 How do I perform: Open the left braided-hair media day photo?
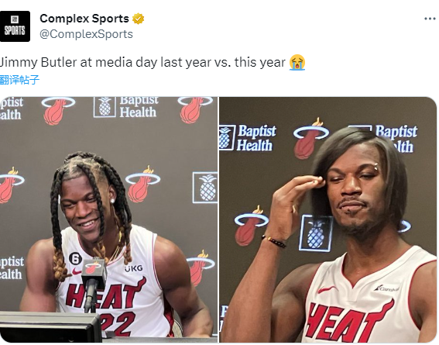click(108, 219)
